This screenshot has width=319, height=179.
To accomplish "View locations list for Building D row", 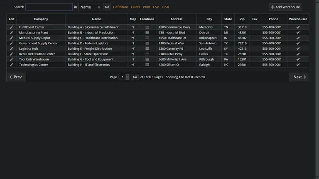I will [147, 43].
